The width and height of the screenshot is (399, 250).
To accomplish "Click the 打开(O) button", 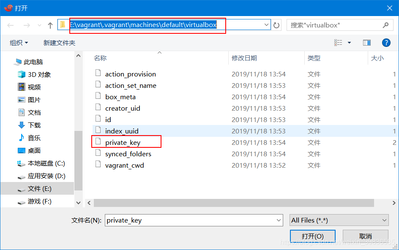I will [x=313, y=236].
